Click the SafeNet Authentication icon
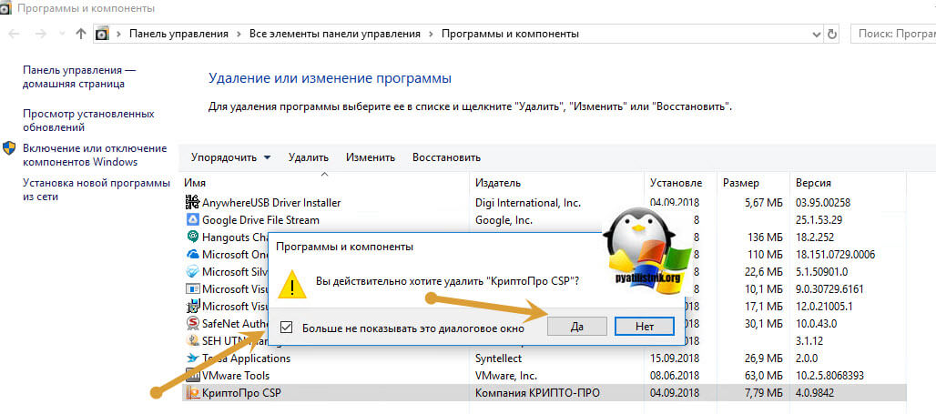The width and height of the screenshot is (936, 414). pos(192,323)
